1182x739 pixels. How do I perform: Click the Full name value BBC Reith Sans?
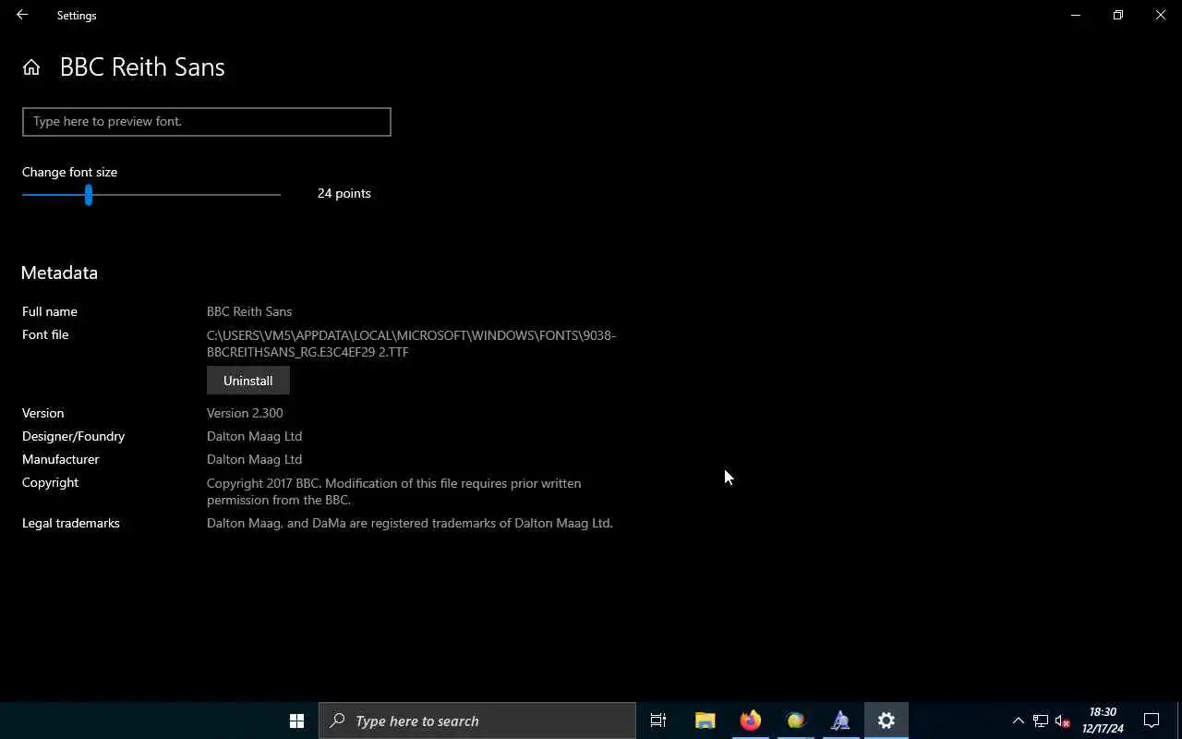(x=249, y=311)
